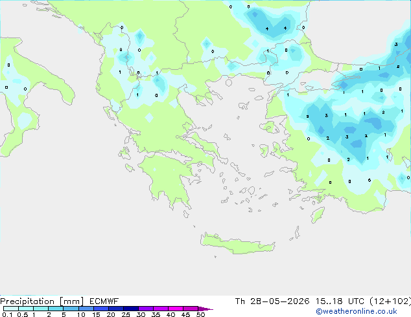
Task: Select the 45–50 mm legend color swatch
Action: point(191,309)
